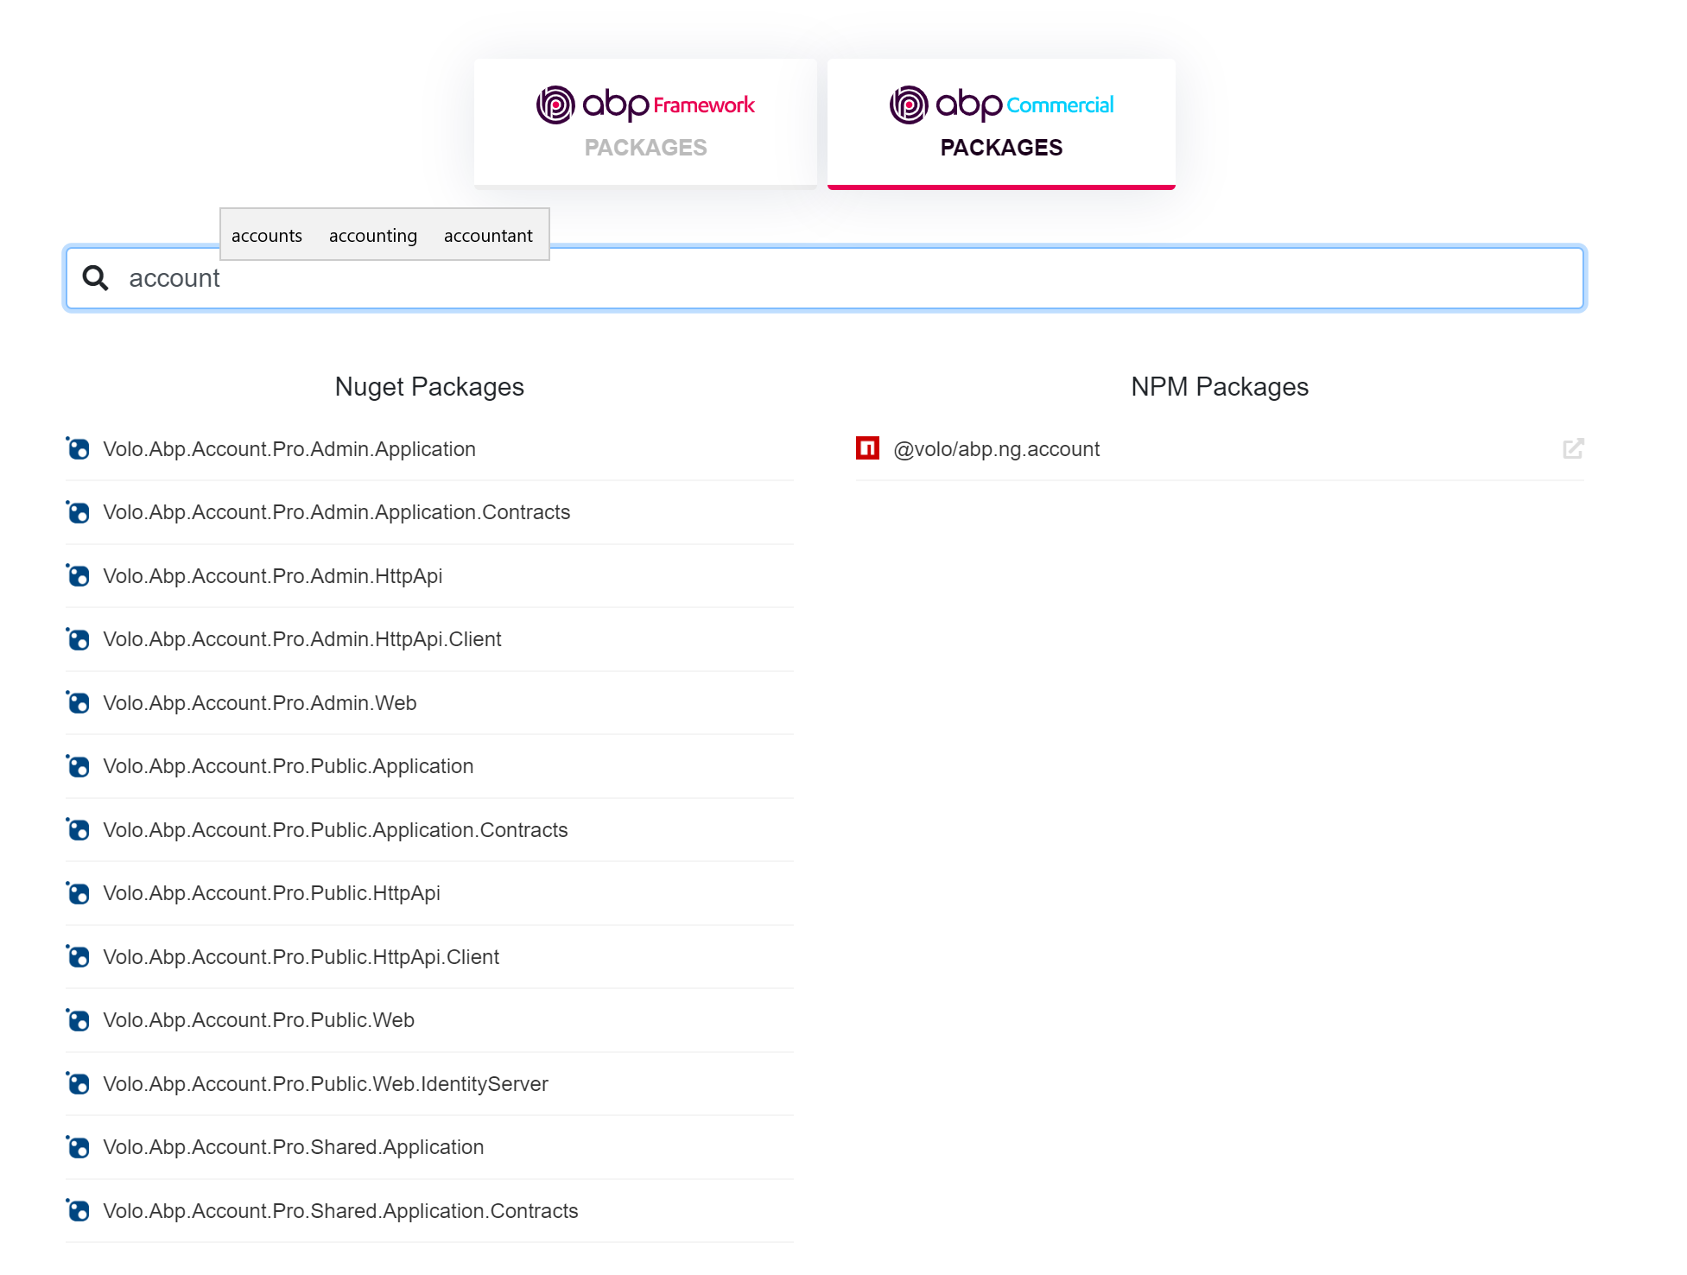Image resolution: width=1687 pixels, height=1275 pixels.
Task: Select the 'accountant' suggestion
Action: (x=488, y=236)
